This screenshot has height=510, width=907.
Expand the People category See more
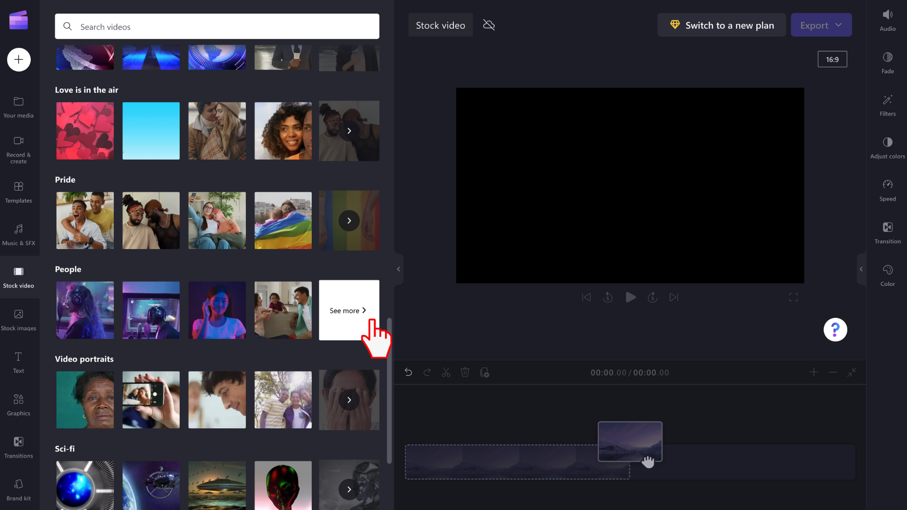[348, 310]
